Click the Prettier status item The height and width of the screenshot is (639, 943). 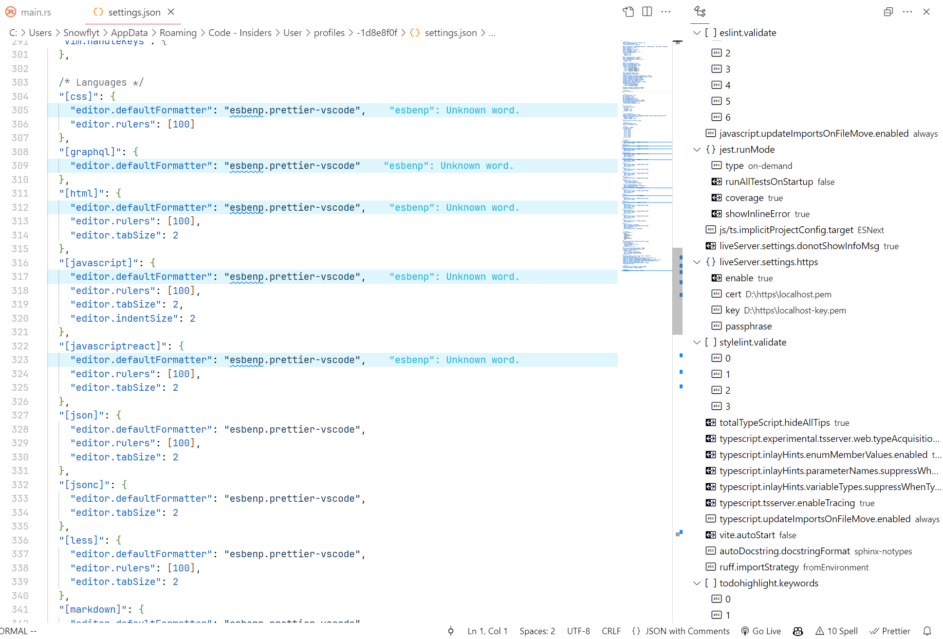click(890, 631)
